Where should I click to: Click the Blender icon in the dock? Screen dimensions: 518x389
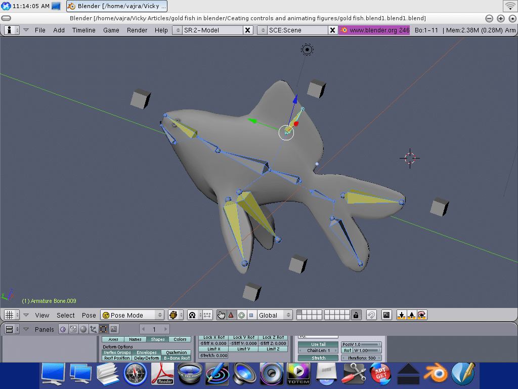coord(436,374)
